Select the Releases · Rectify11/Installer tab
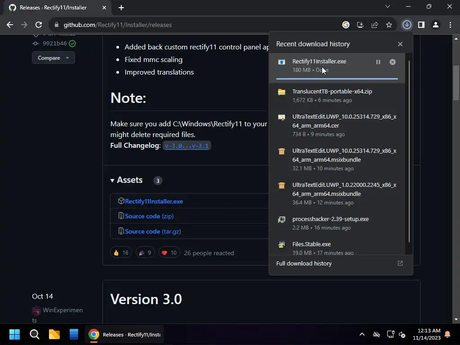 [x=57, y=8]
